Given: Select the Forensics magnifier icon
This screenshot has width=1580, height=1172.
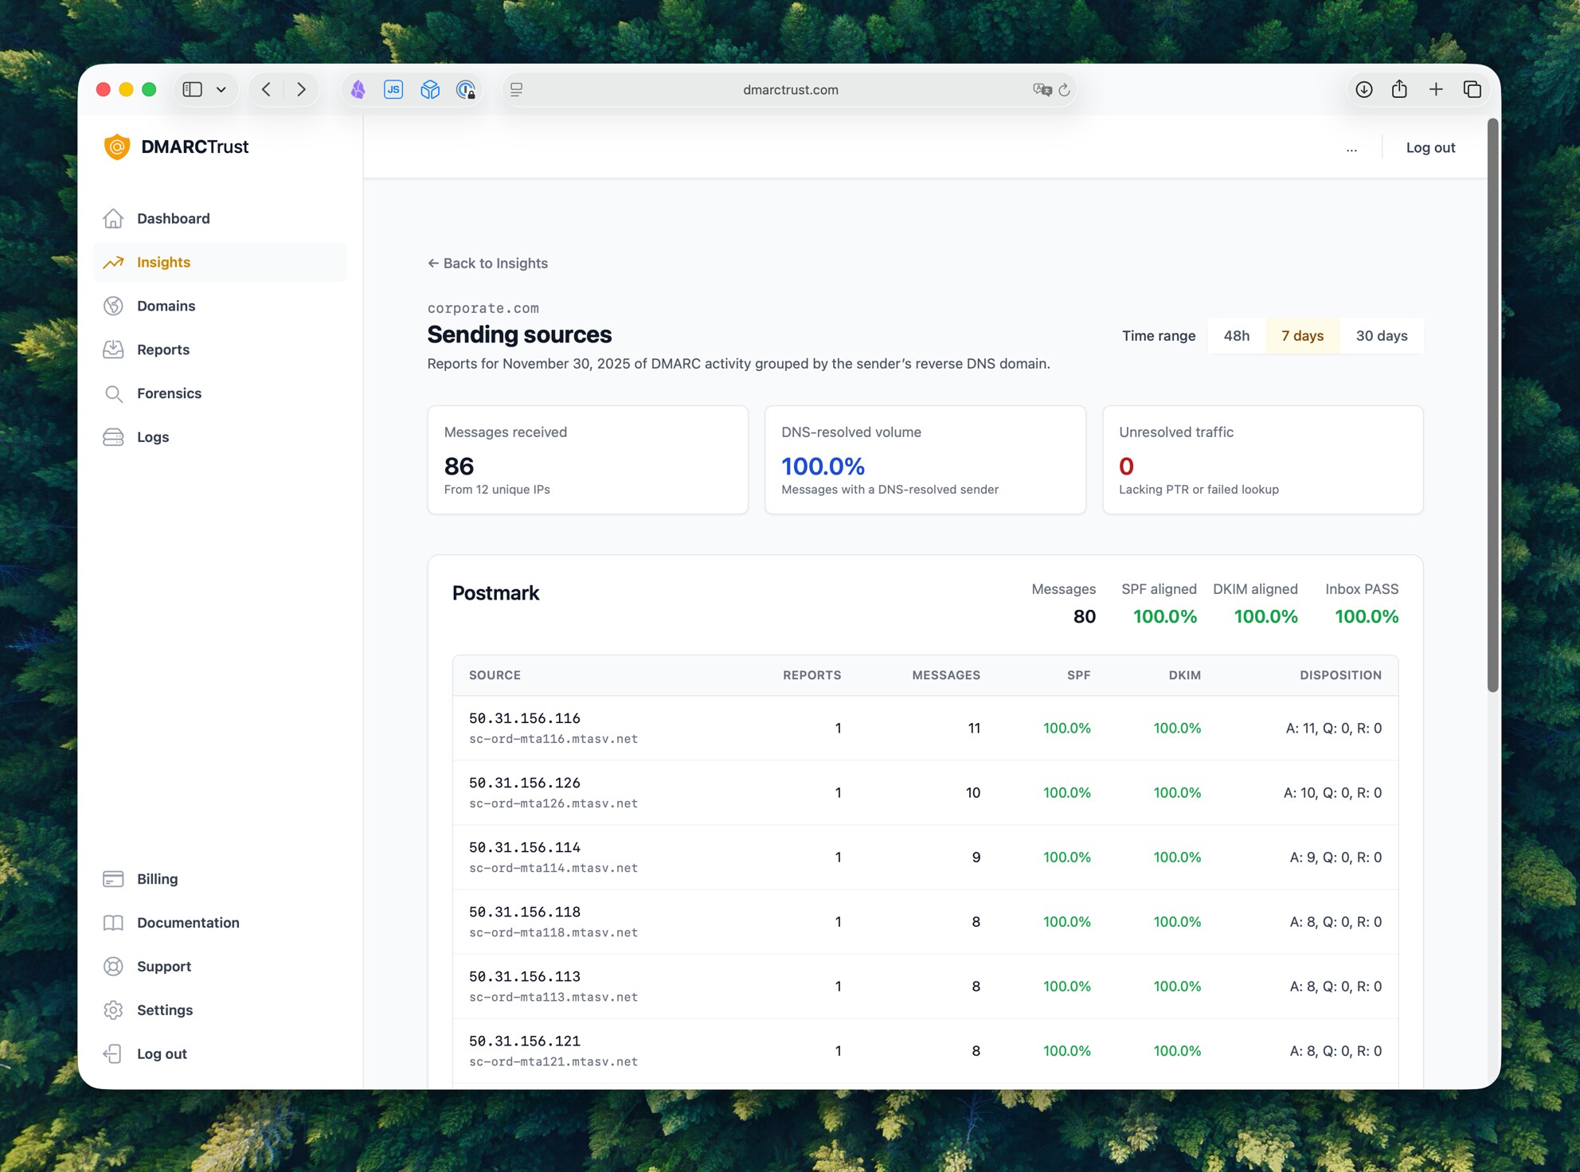Looking at the screenshot, I should (x=114, y=393).
